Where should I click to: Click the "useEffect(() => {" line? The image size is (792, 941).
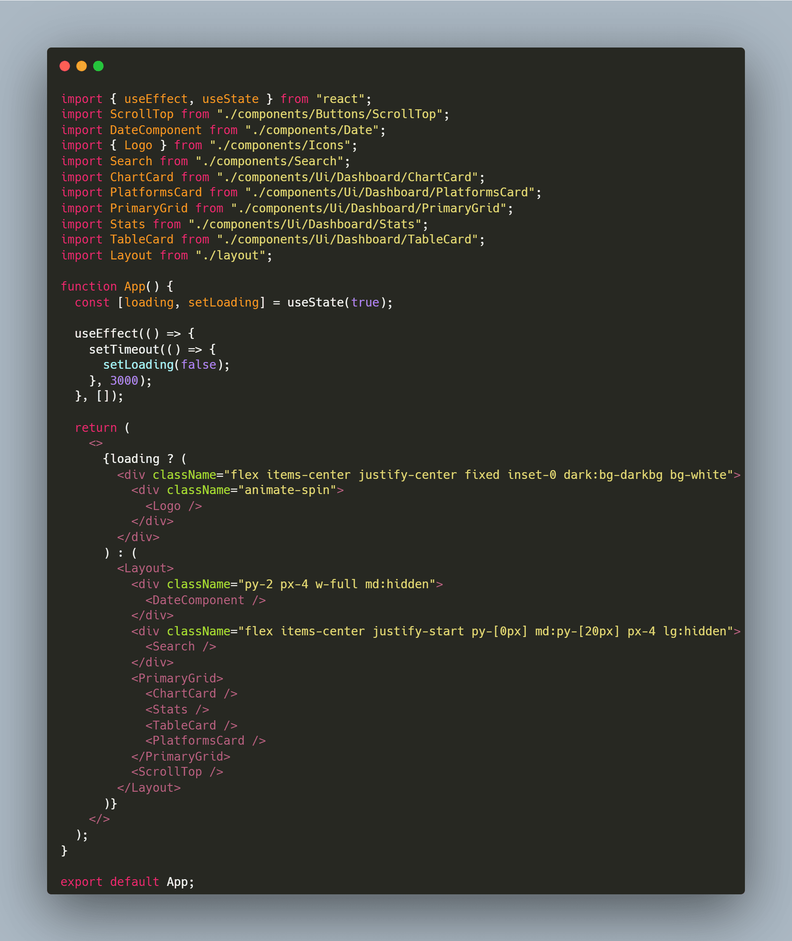pos(135,333)
